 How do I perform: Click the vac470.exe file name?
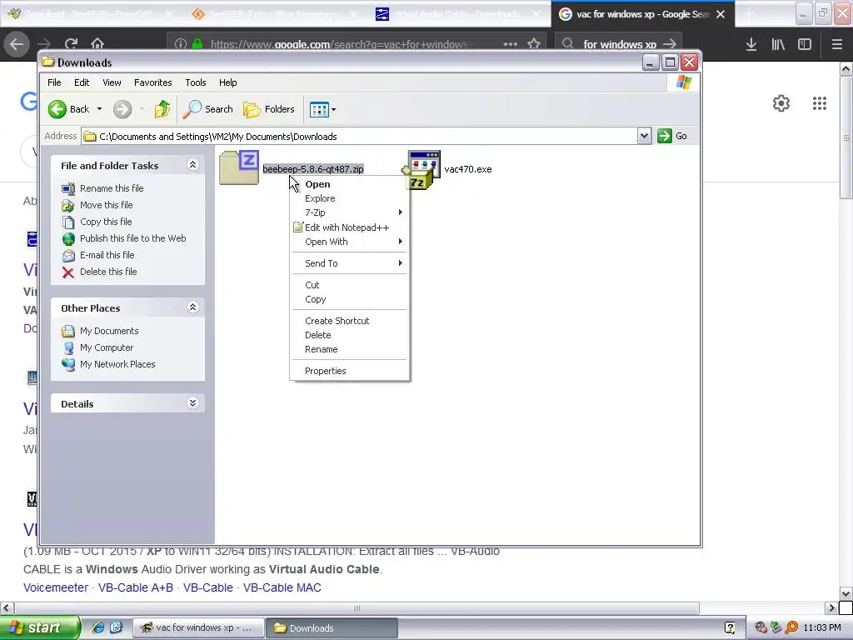click(468, 169)
